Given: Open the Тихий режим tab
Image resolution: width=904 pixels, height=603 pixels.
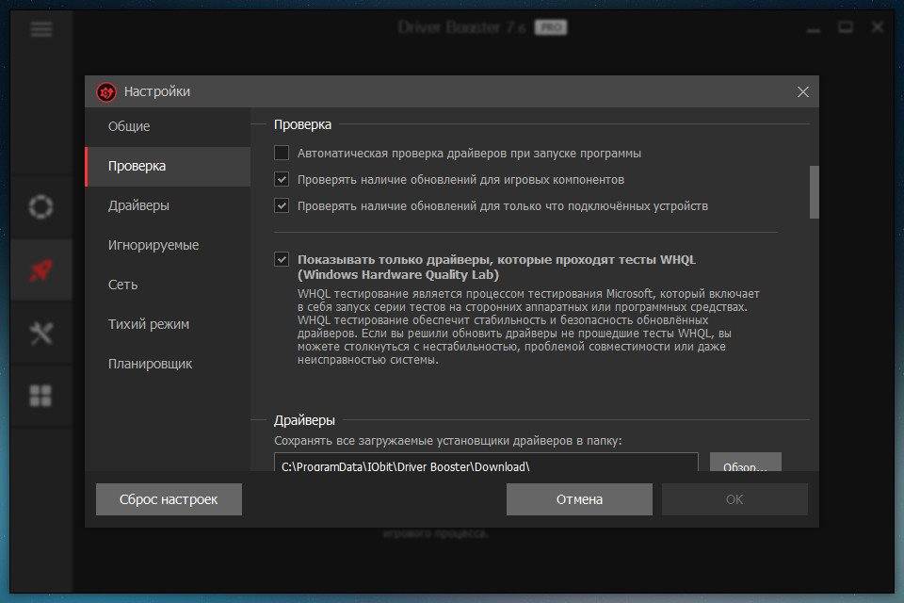Looking at the screenshot, I should tap(149, 324).
